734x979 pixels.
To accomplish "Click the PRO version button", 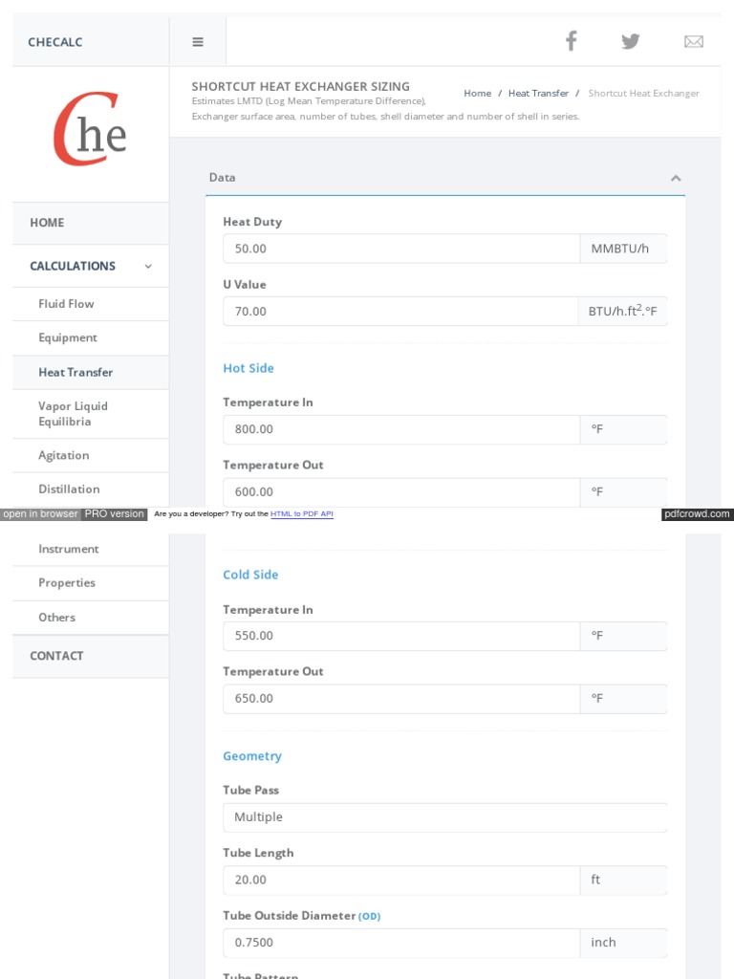I will pos(115,513).
